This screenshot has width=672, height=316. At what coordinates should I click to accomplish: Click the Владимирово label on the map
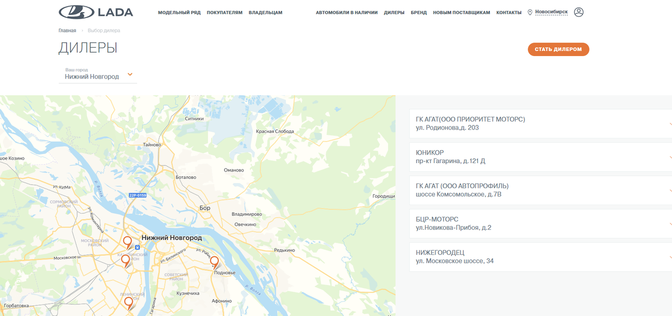tap(247, 215)
